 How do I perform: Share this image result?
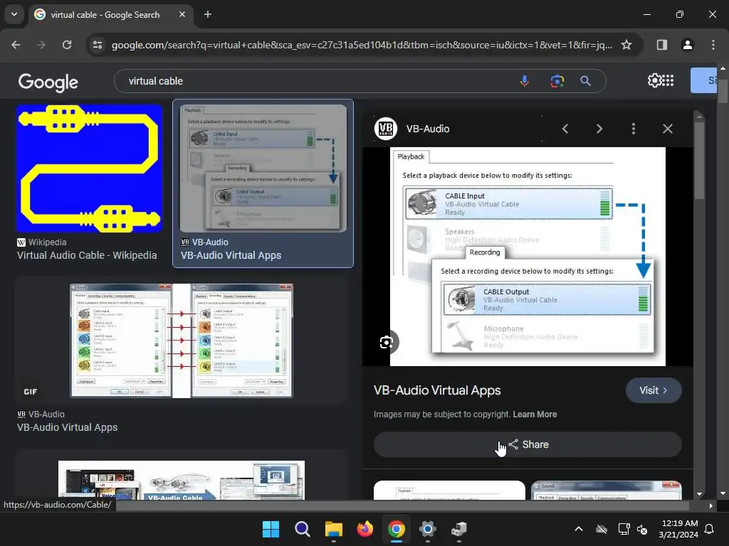tap(528, 444)
